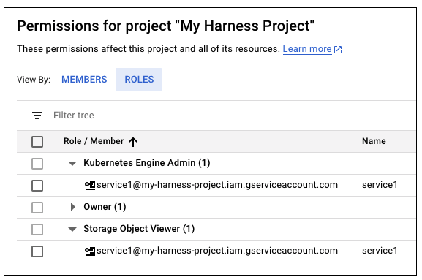
Task: Click service account key icon under Kubernetes Engine Admin
Action: [90, 185]
